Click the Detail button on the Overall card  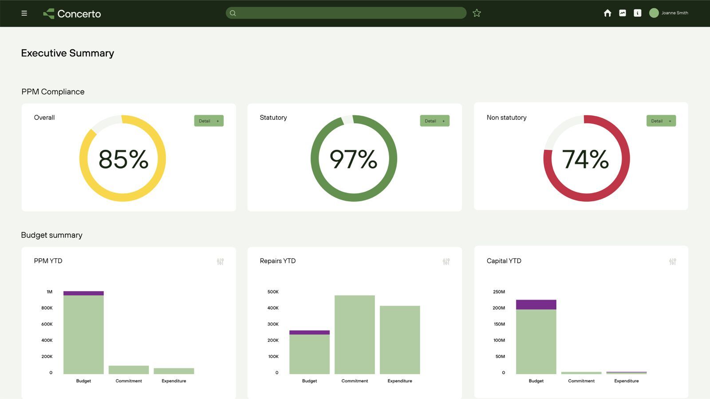click(x=209, y=121)
